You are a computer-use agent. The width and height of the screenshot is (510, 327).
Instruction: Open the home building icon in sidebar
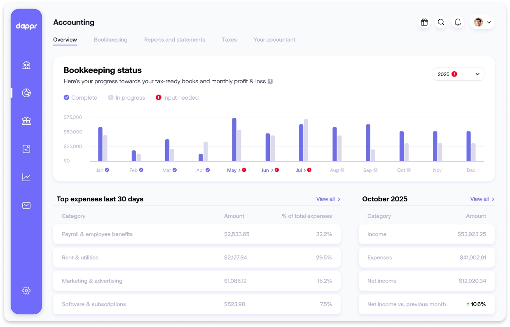[26, 65]
